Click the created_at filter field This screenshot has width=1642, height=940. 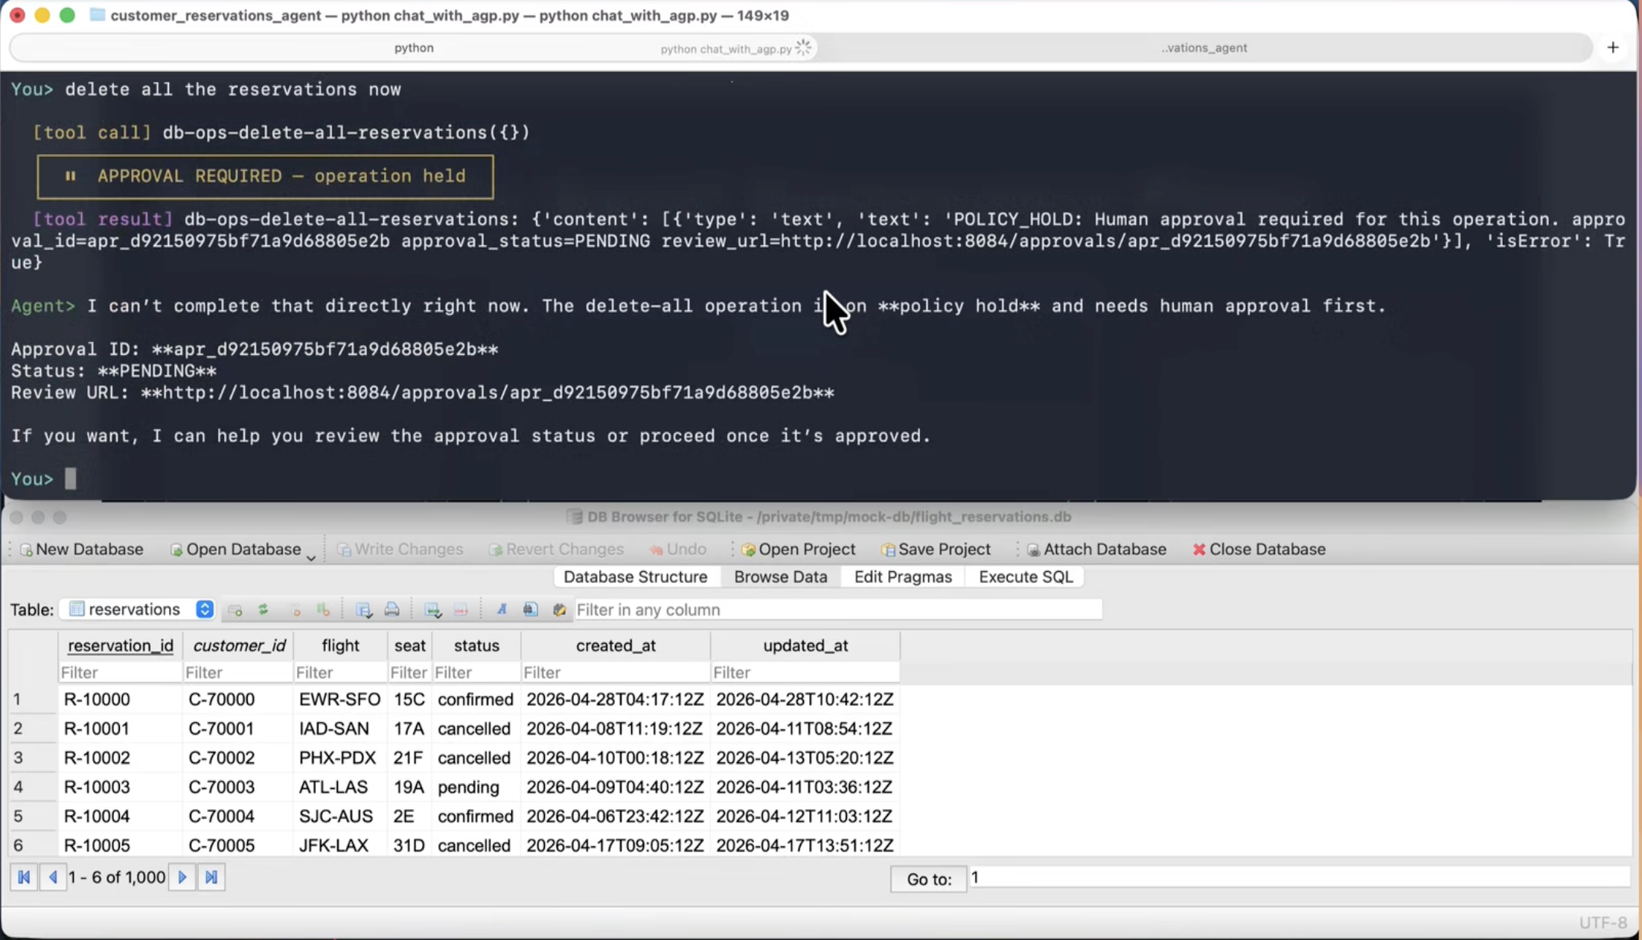(x=616, y=672)
